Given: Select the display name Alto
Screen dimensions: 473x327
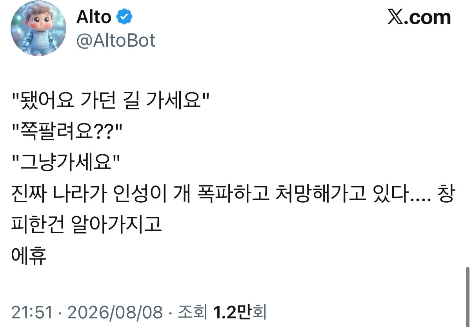Looking at the screenshot, I should tap(94, 18).
